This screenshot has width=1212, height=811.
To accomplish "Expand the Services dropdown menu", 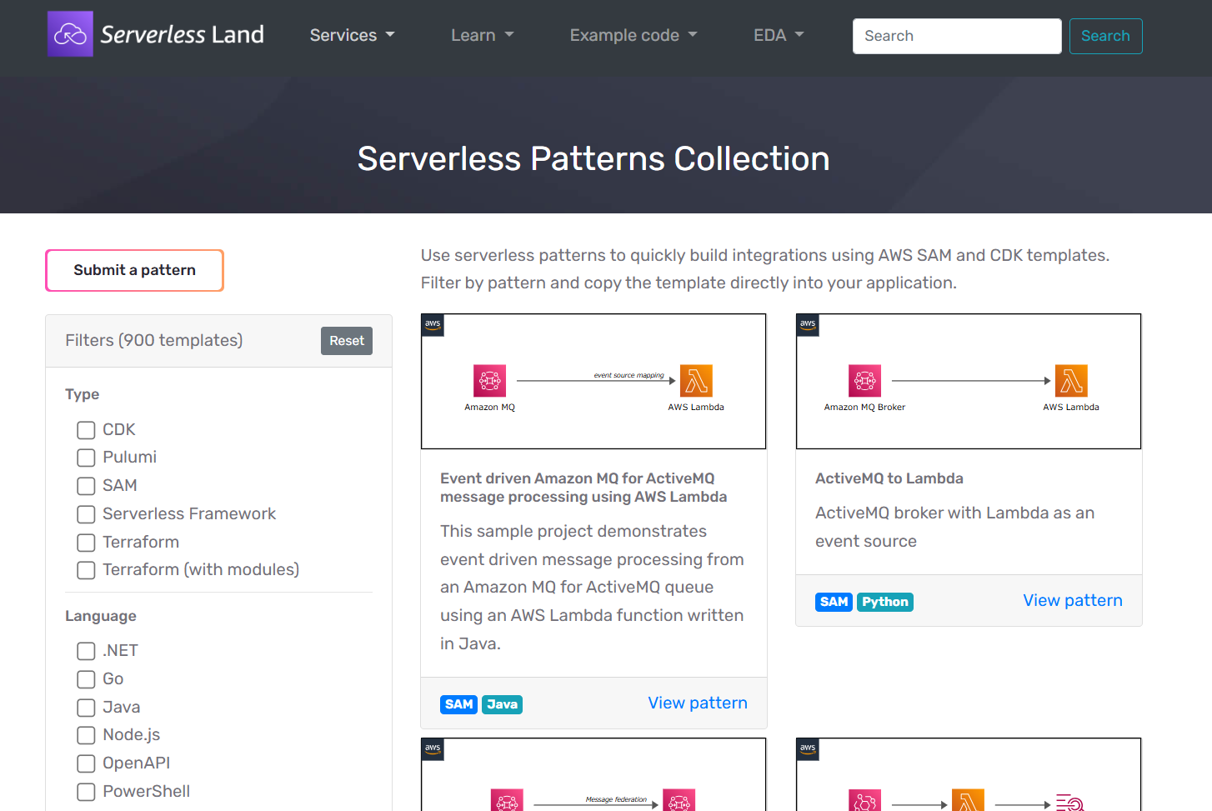I will click(x=352, y=35).
